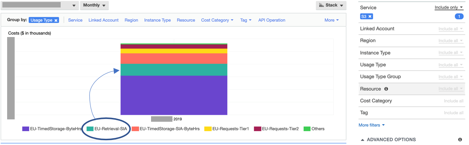Group by Service
The image size is (469, 145).
(x=75, y=20)
